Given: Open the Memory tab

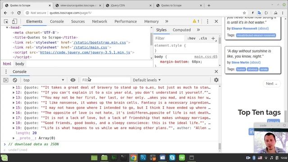Looking at the screenshot, I should [x=151, y=22].
